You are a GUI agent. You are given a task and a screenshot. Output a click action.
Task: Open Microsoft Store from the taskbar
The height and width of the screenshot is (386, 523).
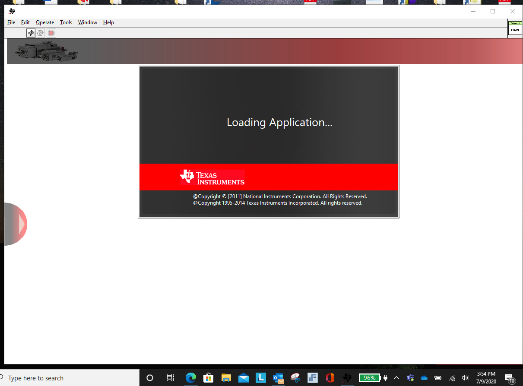tap(209, 378)
